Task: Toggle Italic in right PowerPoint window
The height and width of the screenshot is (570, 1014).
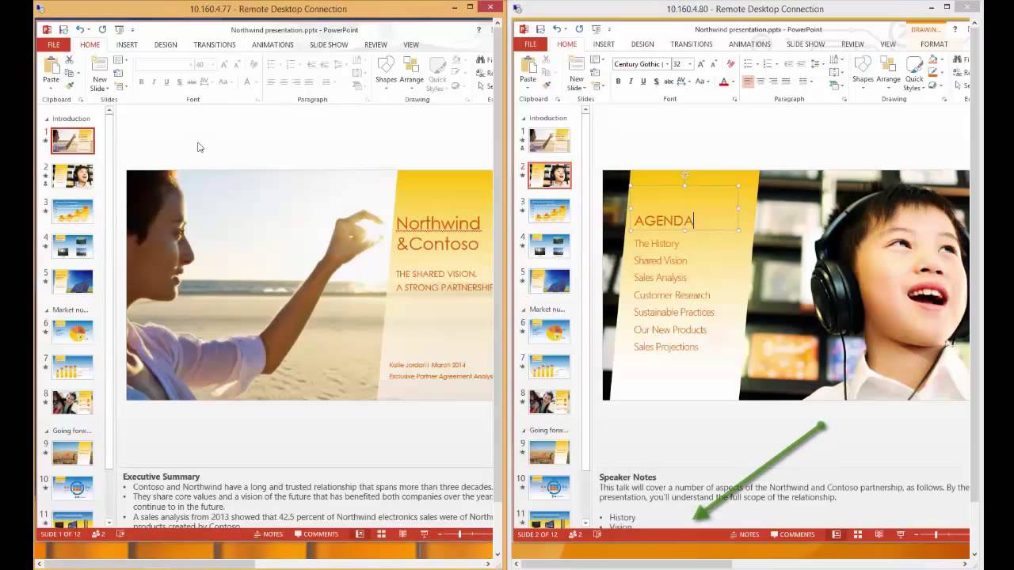Action: 631,82
